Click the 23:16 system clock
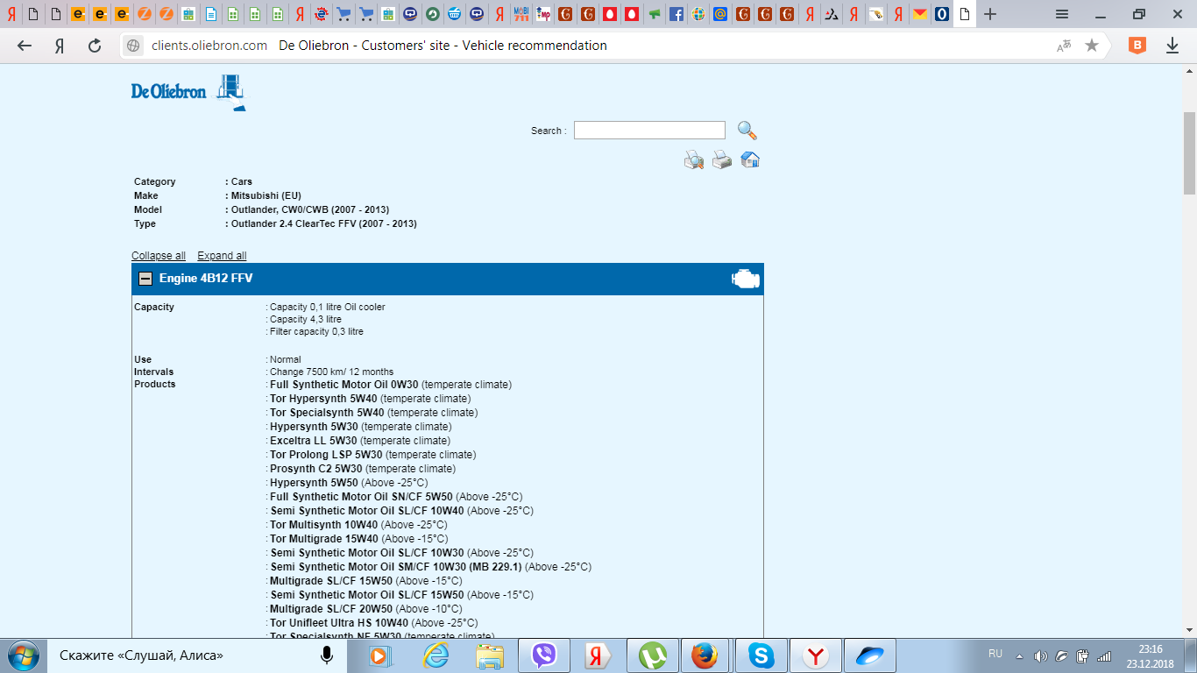1197x673 pixels. point(1150,648)
